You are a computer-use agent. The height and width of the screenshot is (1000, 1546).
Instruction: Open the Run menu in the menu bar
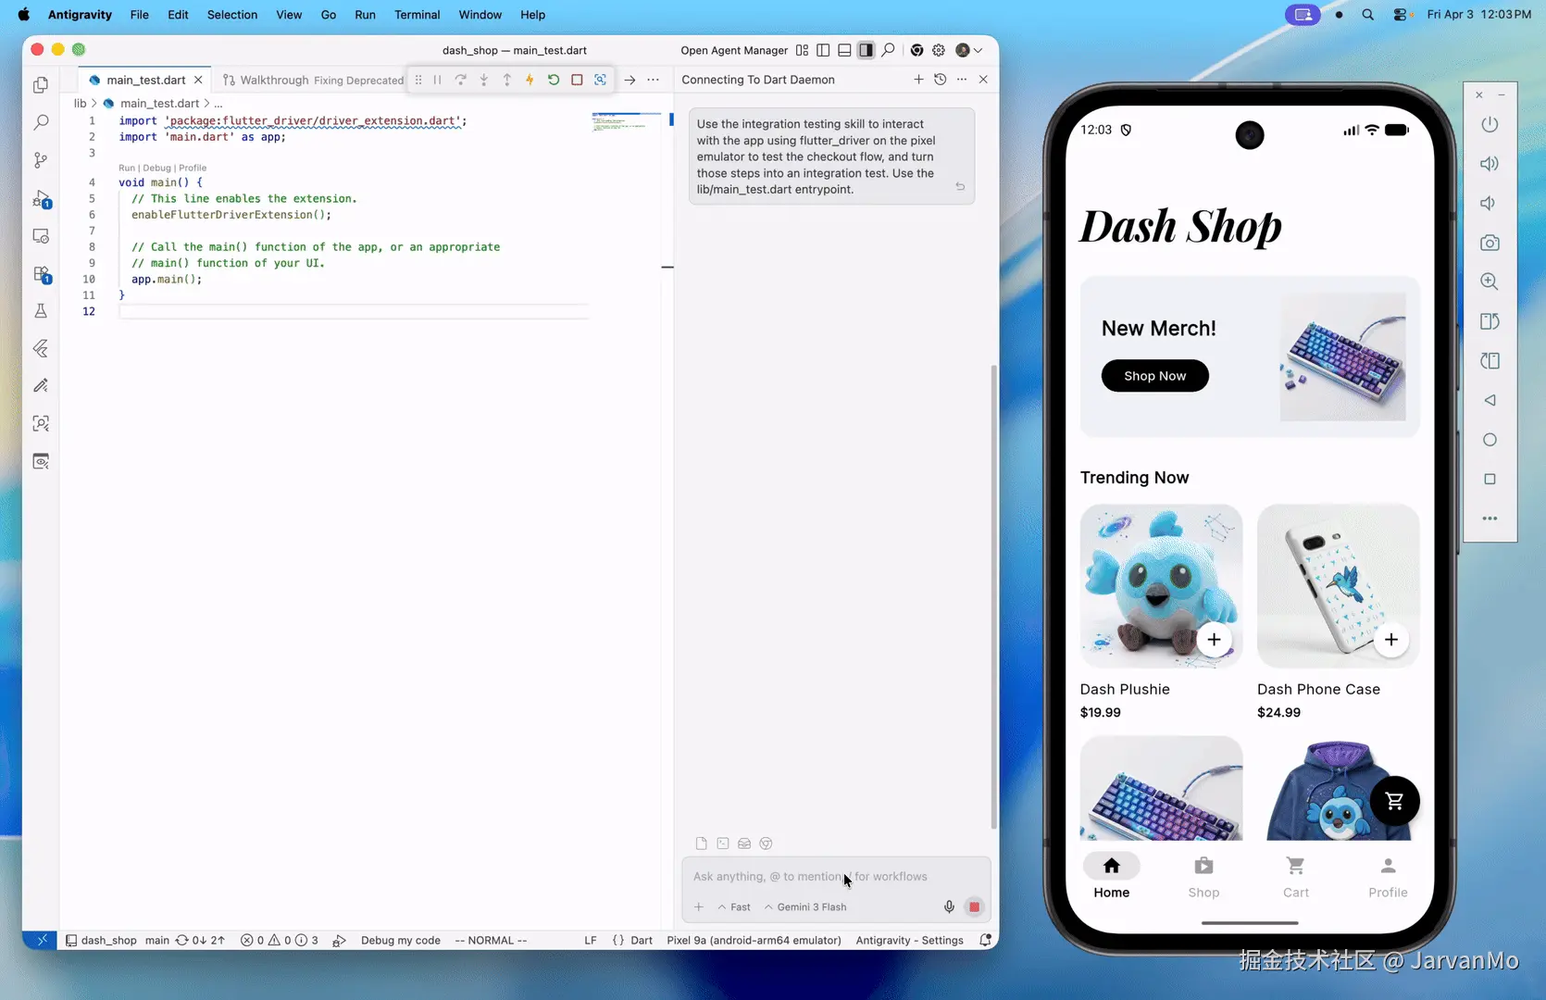pos(365,15)
